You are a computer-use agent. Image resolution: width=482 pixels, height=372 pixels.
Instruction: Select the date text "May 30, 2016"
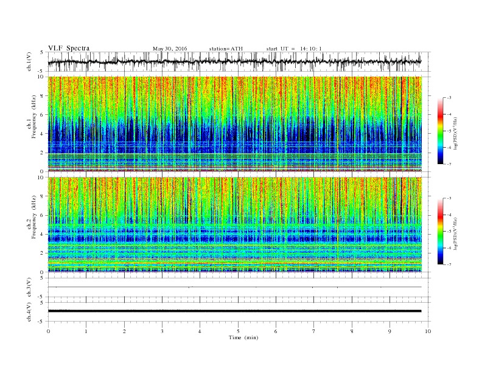pyautogui.click(x=170, y=49)
